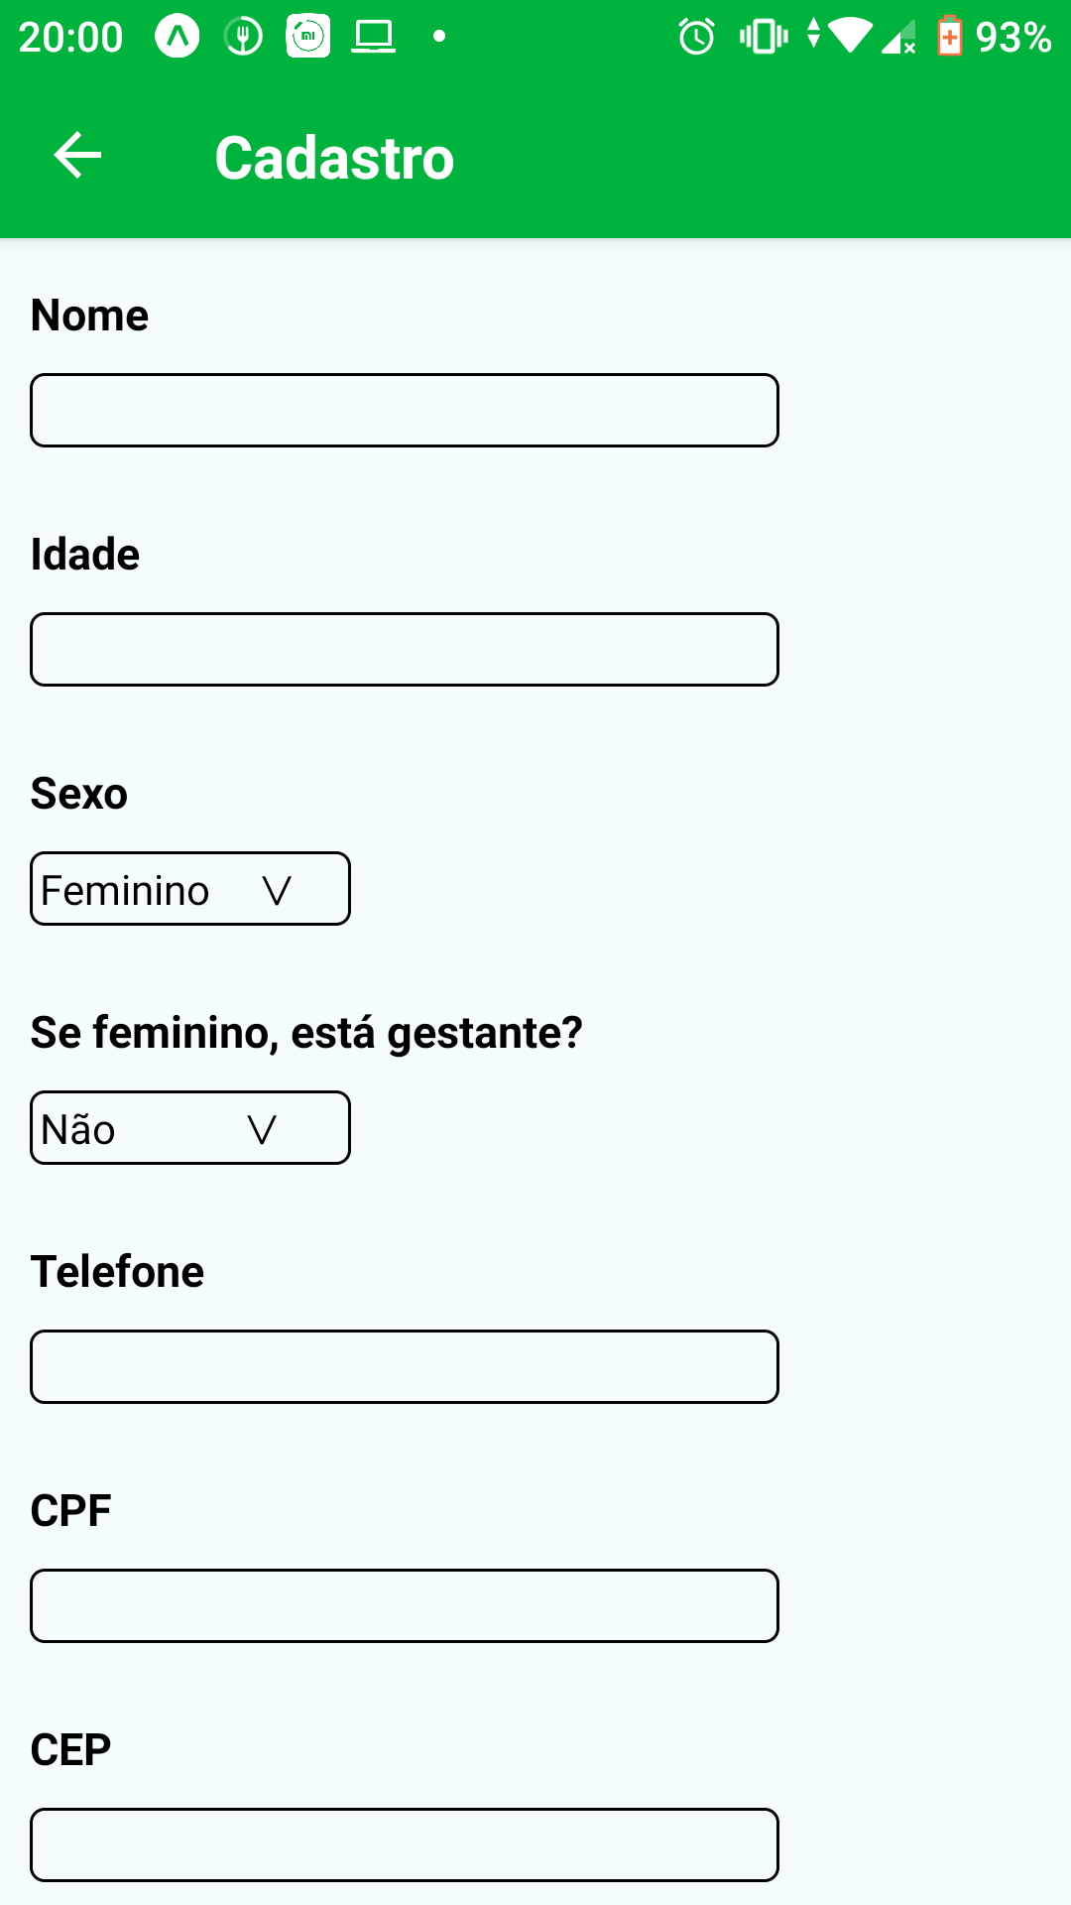Focus the Telefone input field
The width and height of the screenshot is (1071, 1905).
[405, 1367]
